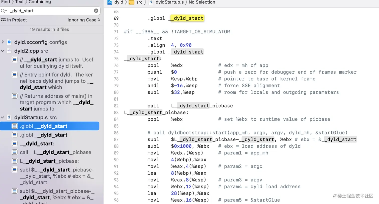Viewport: 379px width, 204px height.
Task: Click '__dyld_start:' label in the code editor
Action: [143, 59]
